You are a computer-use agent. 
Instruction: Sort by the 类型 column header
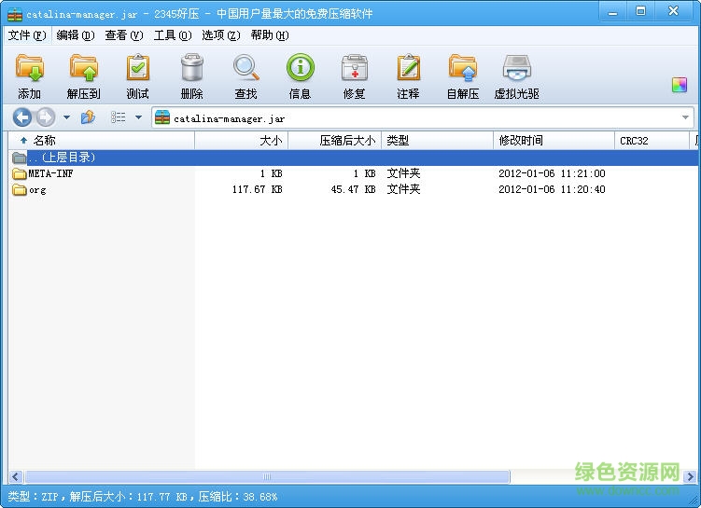(437, 141)
